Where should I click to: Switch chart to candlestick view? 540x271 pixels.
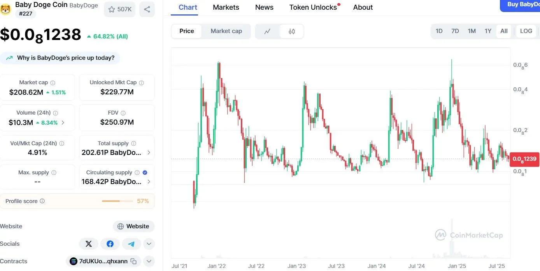point(291,31)
